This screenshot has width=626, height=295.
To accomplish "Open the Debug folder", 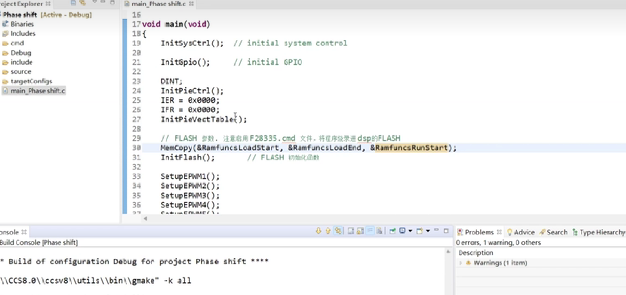I will point(17,53).
